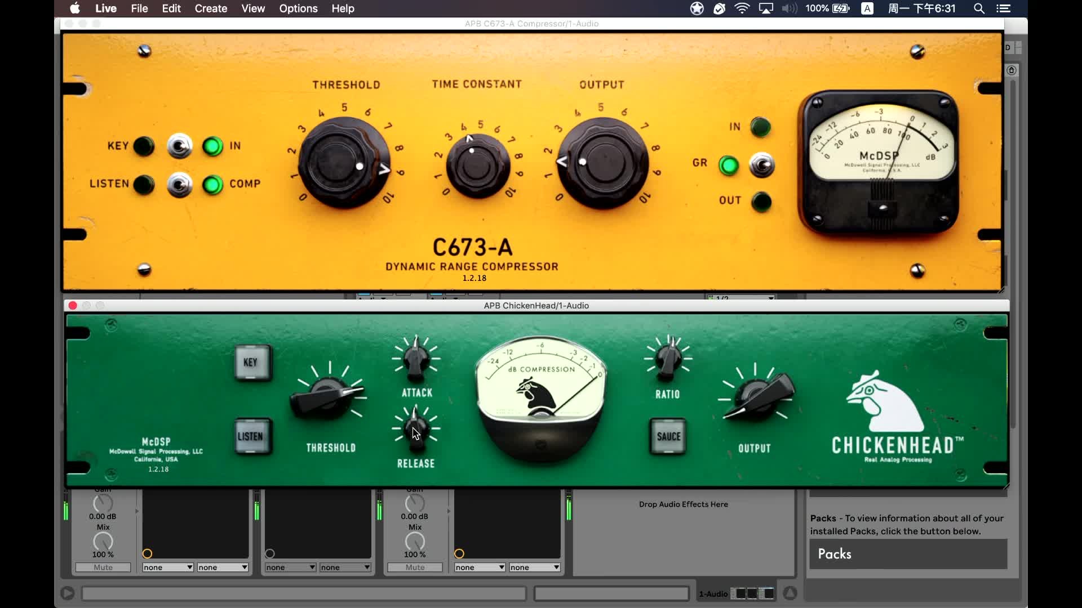Open the Create menu
The height and width of the screenshot is (608, 1082).
(x=211, y=8)
